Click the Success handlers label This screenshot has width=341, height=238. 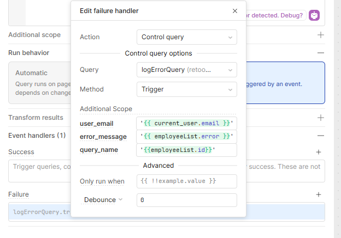pyautogui.click(x=21, y=152)
